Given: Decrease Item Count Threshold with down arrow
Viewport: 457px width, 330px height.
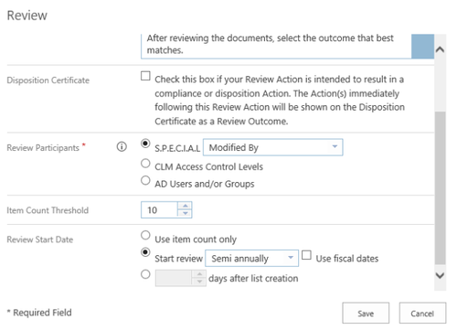Looking at the screenshot, I should click(x=185, y=214).
